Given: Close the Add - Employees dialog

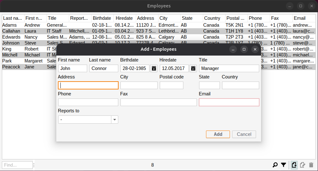Looking at the screenshot, I should 255,49.
